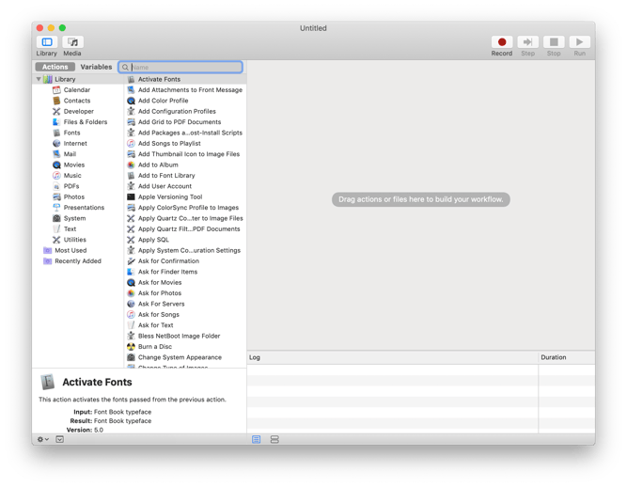
Task: Start recording with the Record button
Action: [502, 42]
